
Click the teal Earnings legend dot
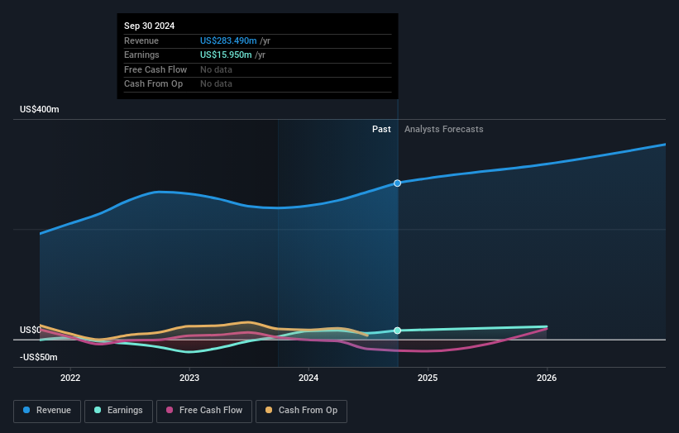point(98,410)
